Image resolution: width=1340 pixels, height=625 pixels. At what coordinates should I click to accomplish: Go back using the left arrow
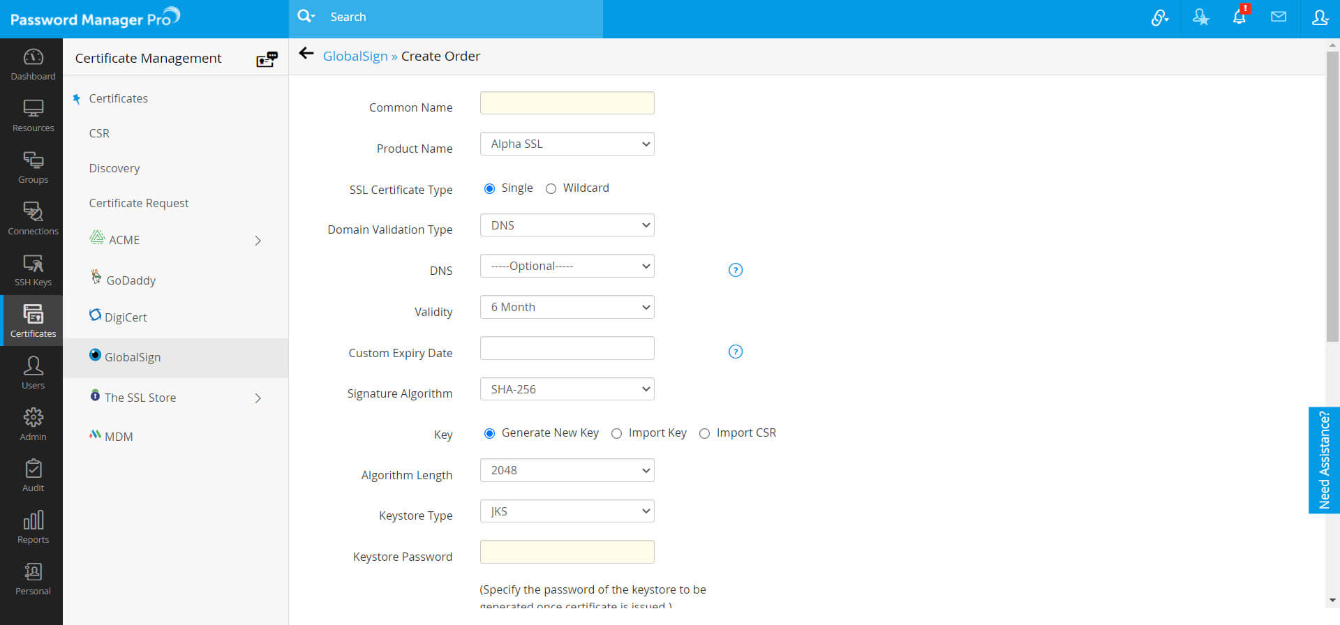[306, 54]
